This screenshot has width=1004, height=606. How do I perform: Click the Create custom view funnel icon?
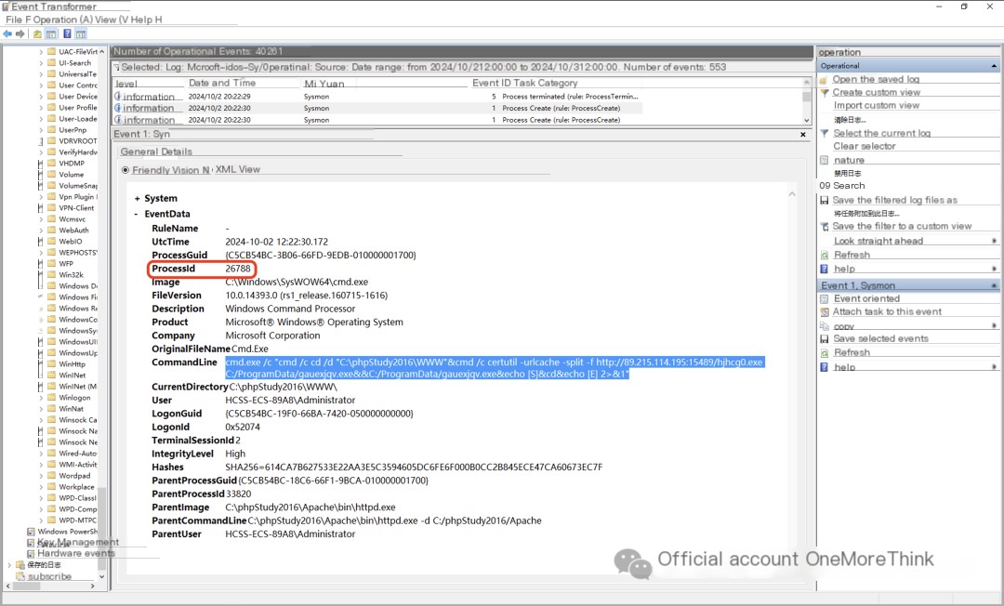click(825, 93)
